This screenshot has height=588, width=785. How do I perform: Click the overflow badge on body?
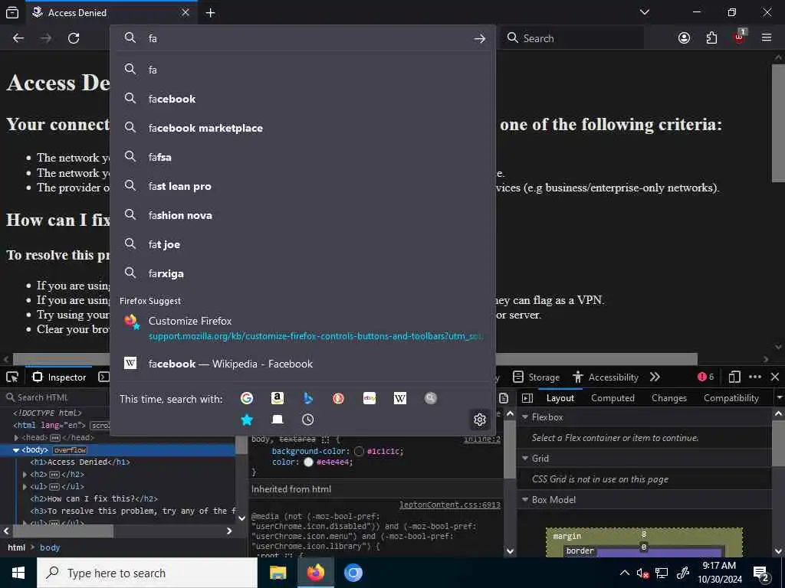[x=70, y=450]
